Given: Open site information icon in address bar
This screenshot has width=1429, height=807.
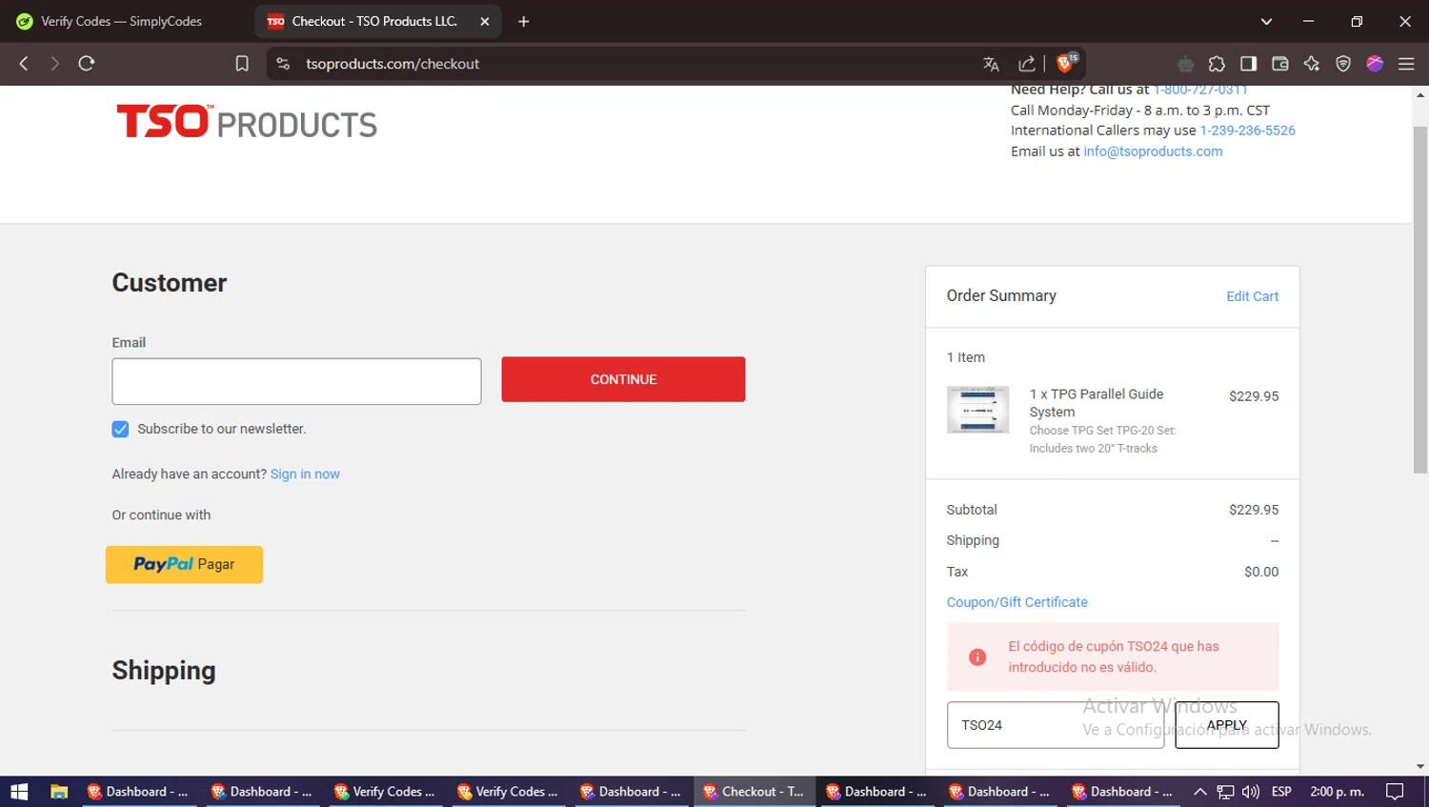Looking at the screenshot, I should tap(283, 64).
